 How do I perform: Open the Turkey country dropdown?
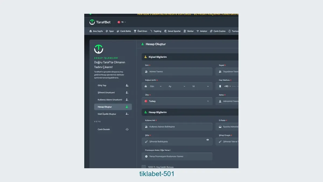(x=177, y=101)
